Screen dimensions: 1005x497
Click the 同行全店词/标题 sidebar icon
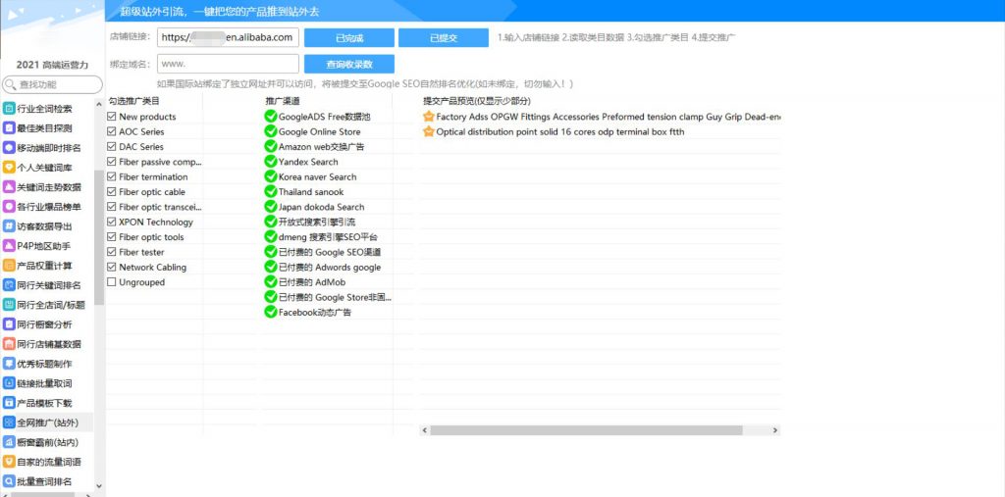(x=9, y=305)
